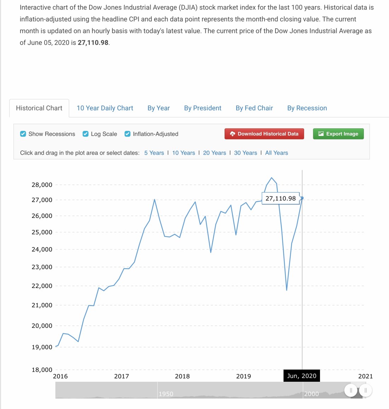Open the By Fed Chair tab

coord(254,108)
